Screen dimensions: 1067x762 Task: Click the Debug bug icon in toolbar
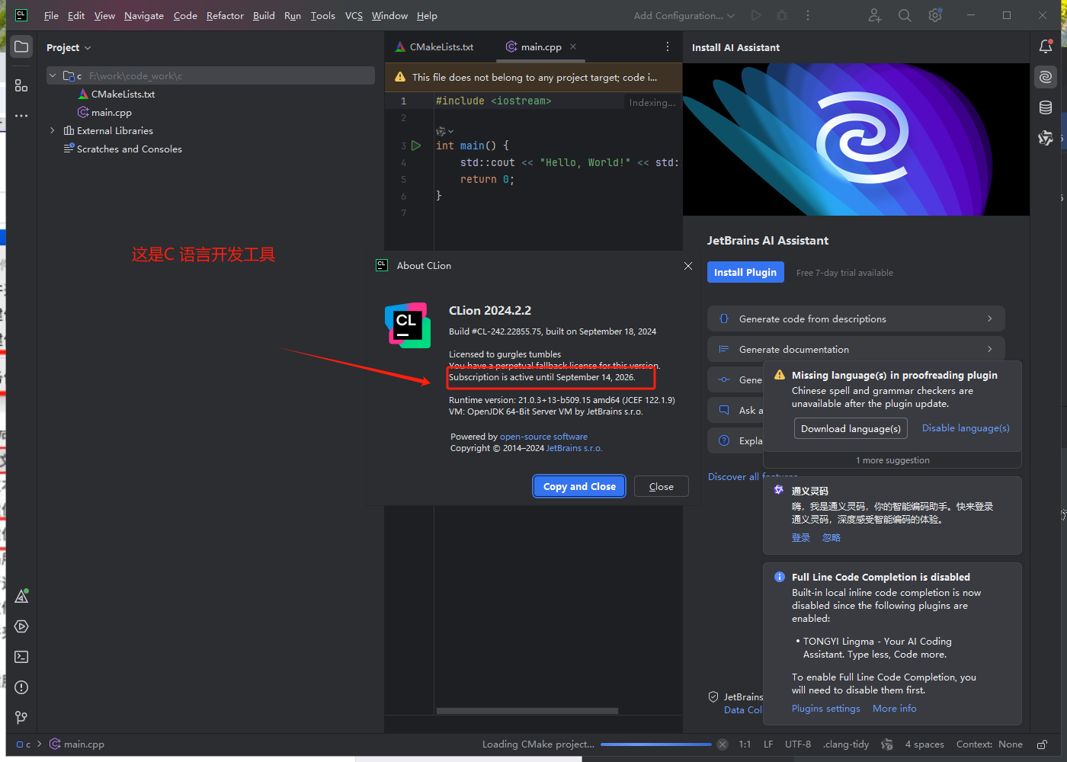(781, 15)
